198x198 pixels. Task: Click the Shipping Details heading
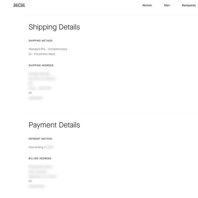(x=54, y=27)
